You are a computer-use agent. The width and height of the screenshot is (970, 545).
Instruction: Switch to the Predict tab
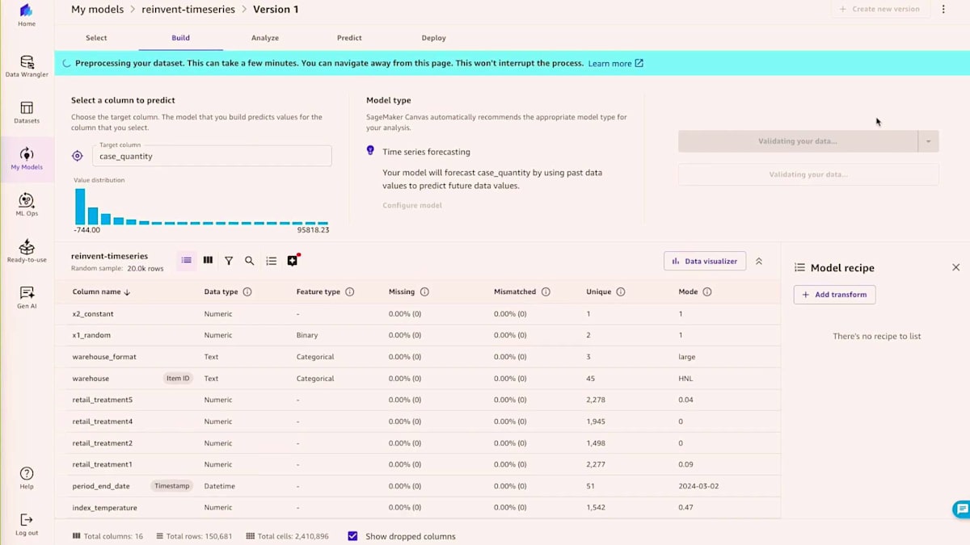point(349,38)
